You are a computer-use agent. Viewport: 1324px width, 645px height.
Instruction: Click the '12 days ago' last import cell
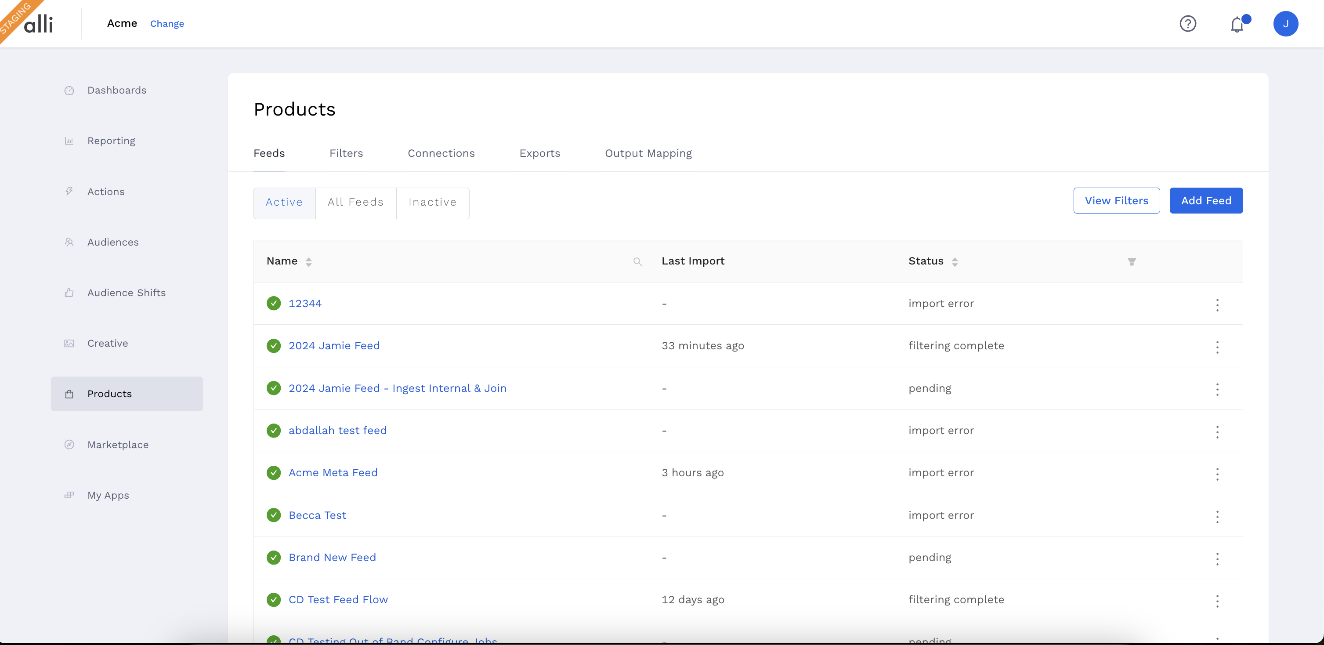(693, 600)
